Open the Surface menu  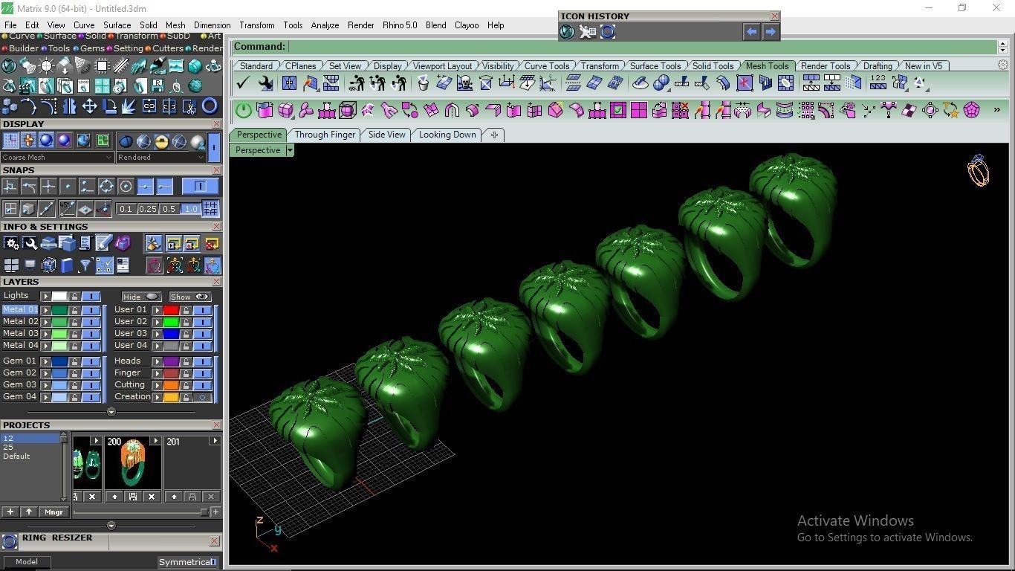[117, 25]
